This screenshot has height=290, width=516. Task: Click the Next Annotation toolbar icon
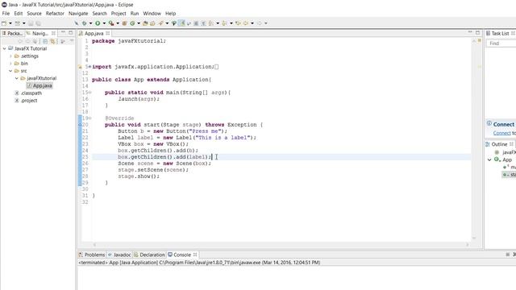tap(210, 23)
